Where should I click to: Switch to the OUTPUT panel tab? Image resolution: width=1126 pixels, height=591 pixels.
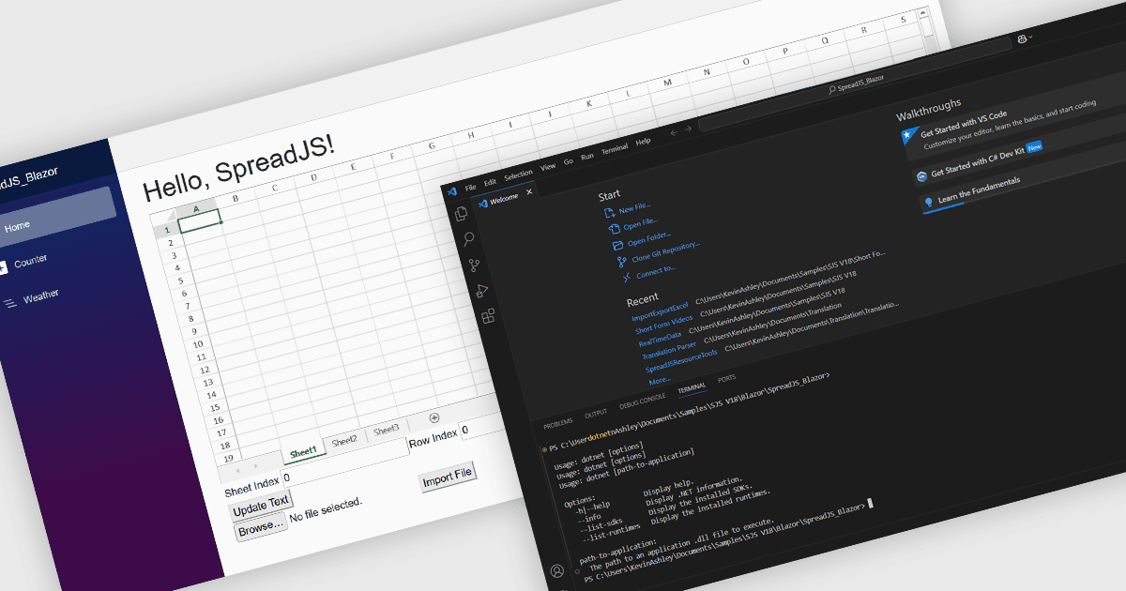(x=596, y=414)
